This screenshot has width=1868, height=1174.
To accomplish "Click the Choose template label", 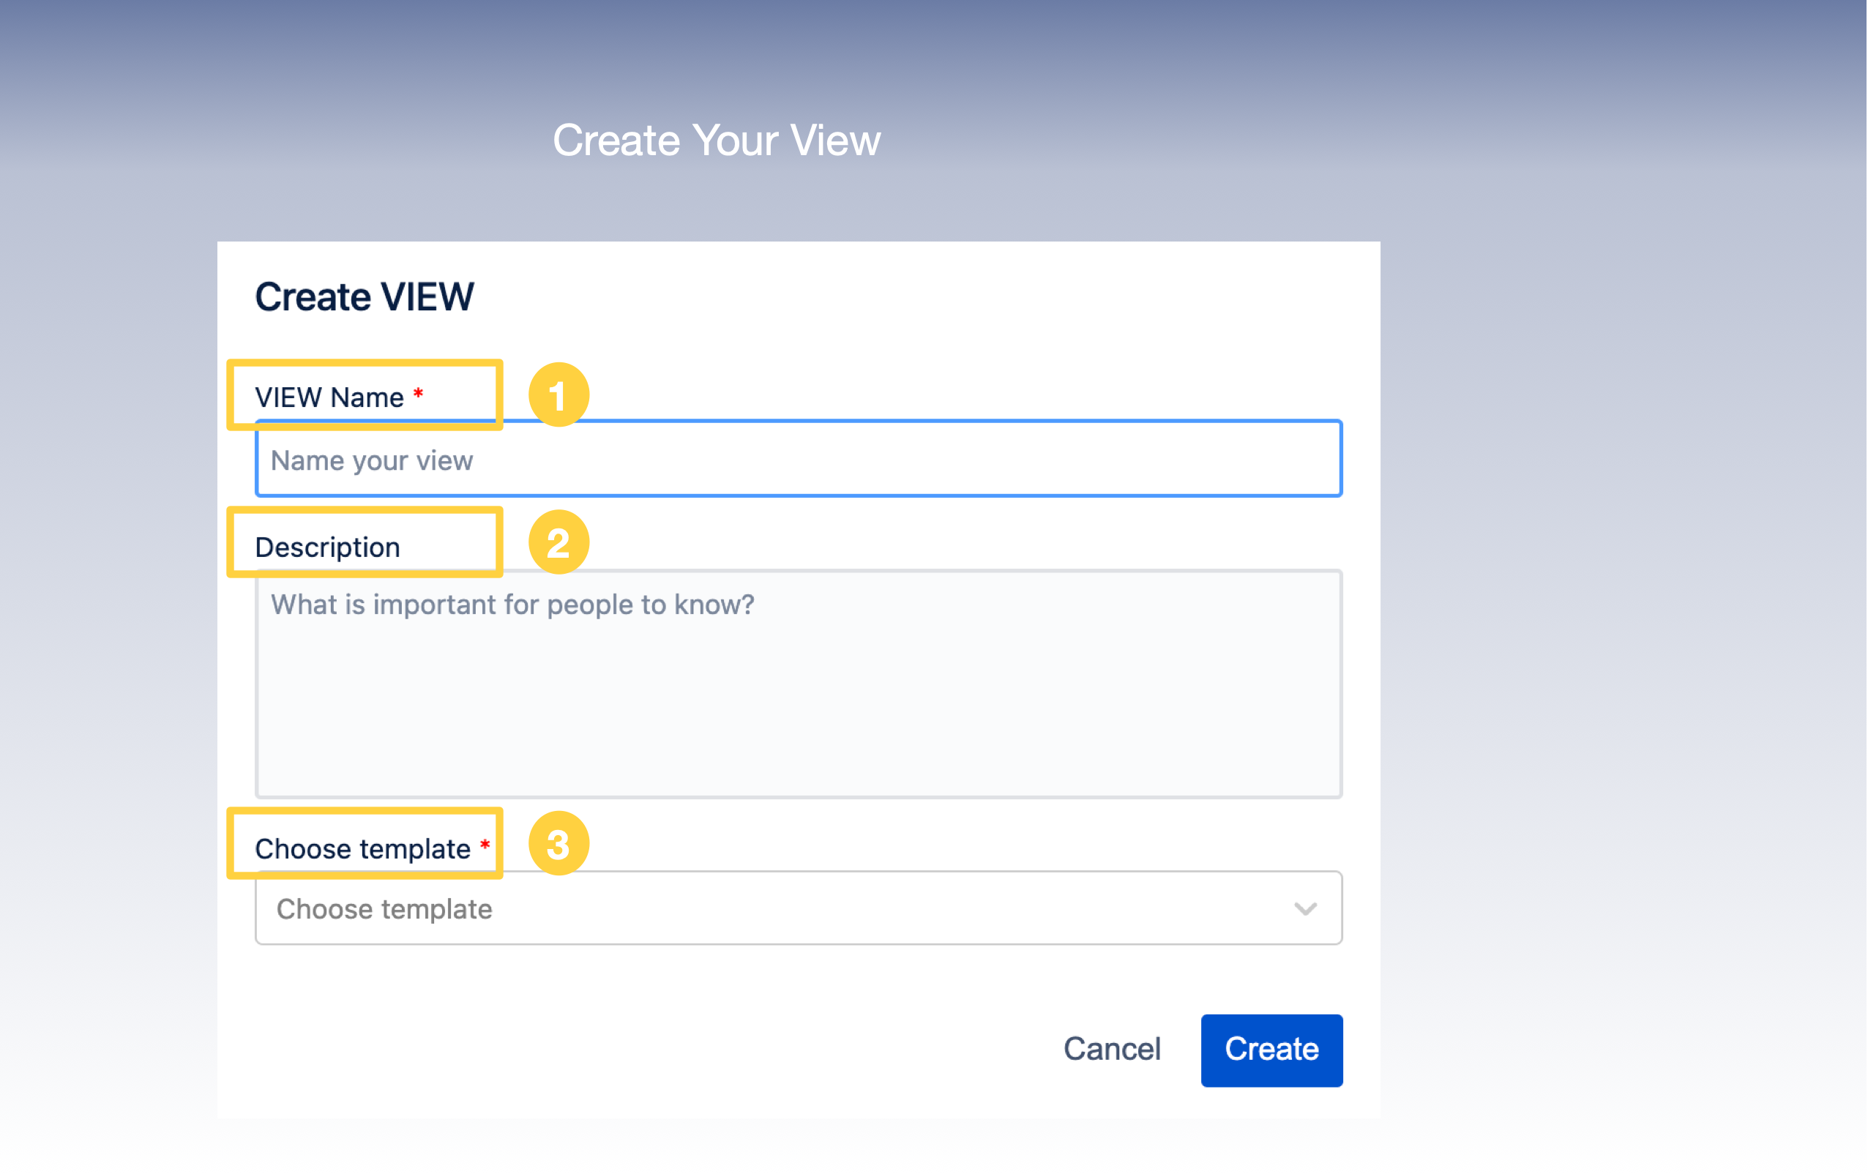I will click(362, 848).
